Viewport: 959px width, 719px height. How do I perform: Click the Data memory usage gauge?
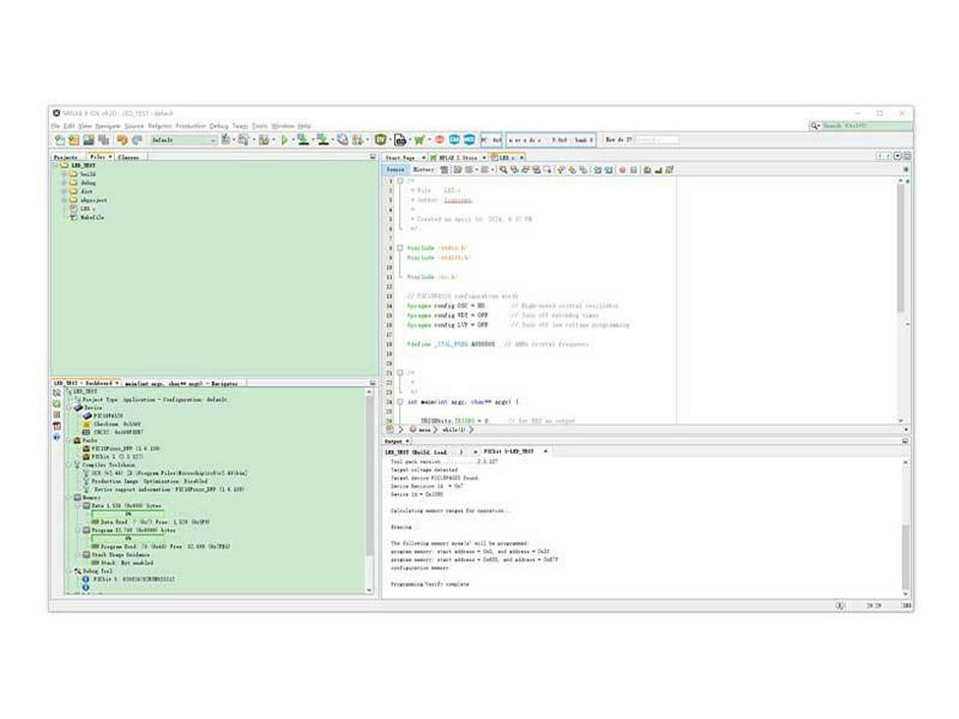pos(128,512)
